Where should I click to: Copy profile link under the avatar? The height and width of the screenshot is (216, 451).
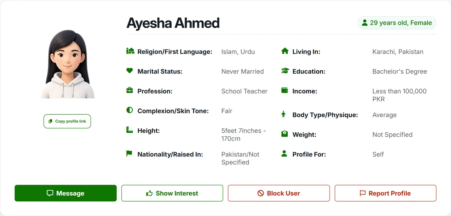pyautogui.click(x=67, y=121)
